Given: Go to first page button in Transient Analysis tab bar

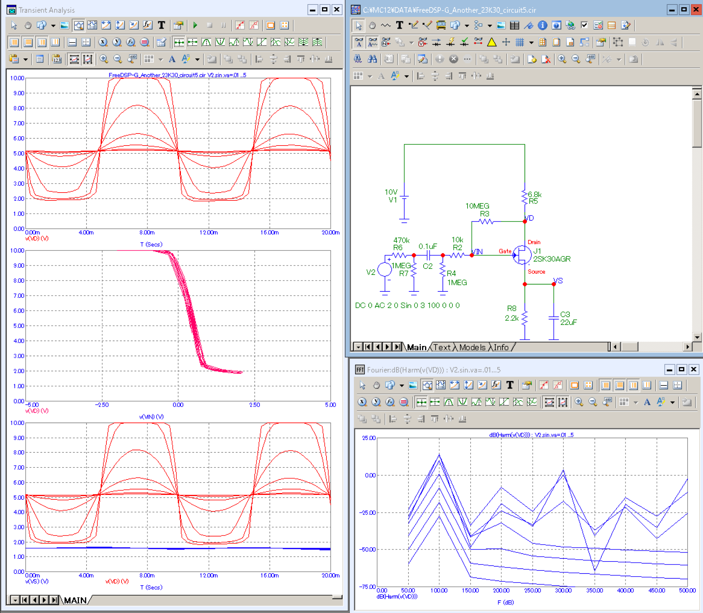Looking at the screenshot, I should (24, 600).
